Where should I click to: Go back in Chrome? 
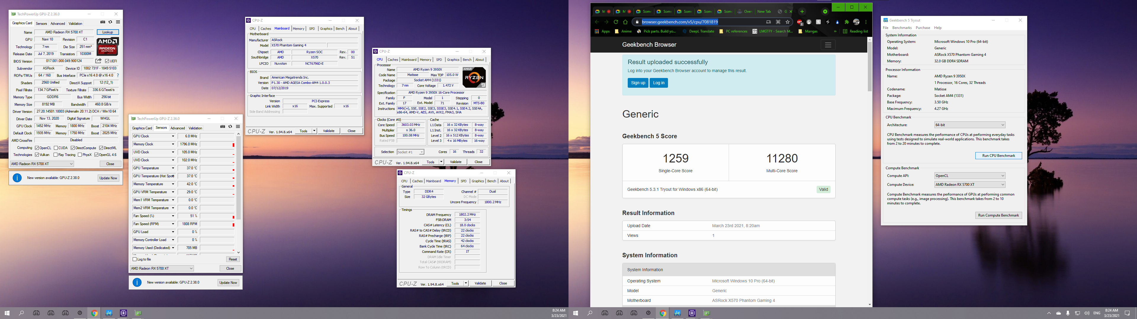pos(597,22)
